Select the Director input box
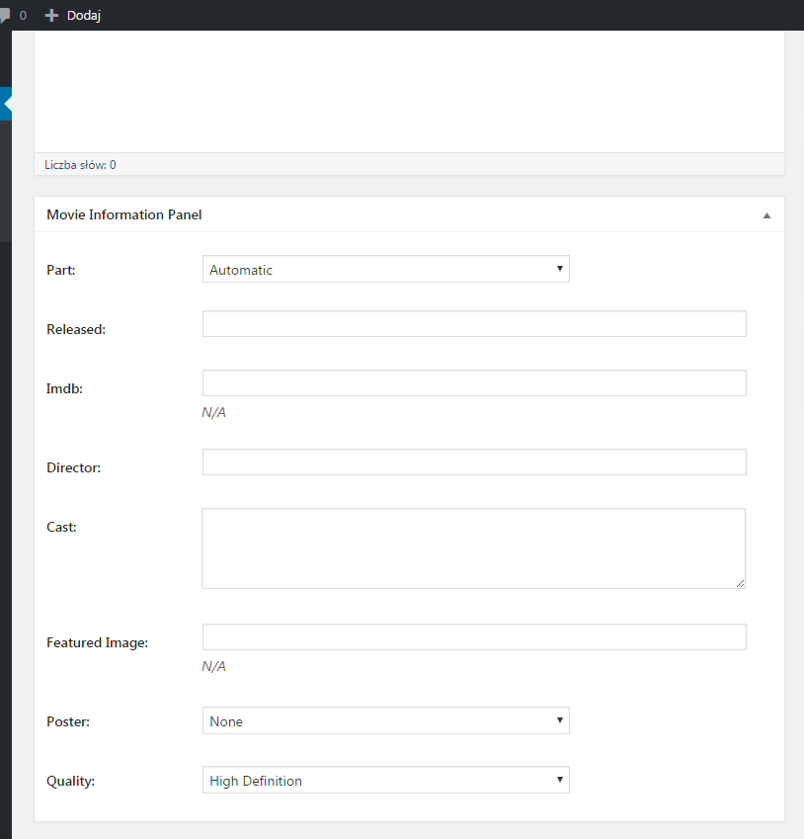 [x=474, y=462]
